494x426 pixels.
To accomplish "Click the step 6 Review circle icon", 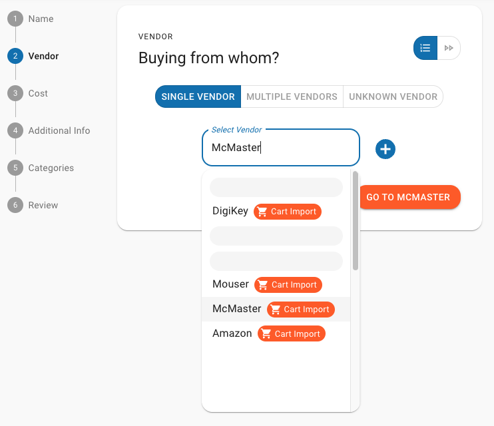I will click(x=15, y=205).
